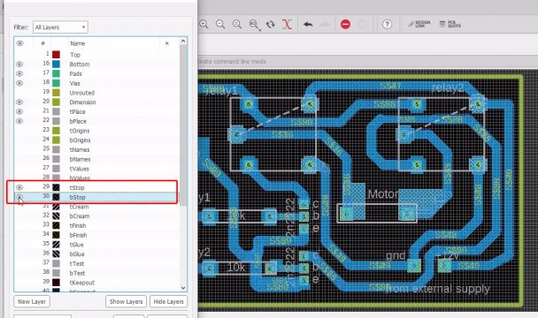Toggle visibility eye of Pads layer
This screenshot has width=538, height=318.
coord(19,73)
